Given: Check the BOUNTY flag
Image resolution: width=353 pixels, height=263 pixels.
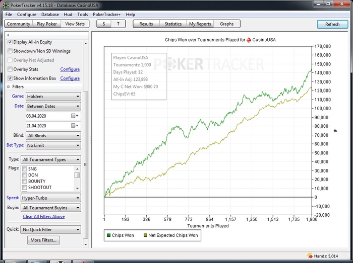Looking at the screenshot, I should coord(25,181).
